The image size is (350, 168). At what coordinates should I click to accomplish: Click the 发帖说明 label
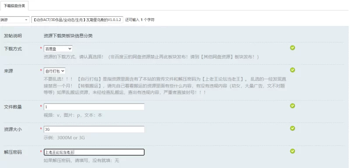[13, 36]
